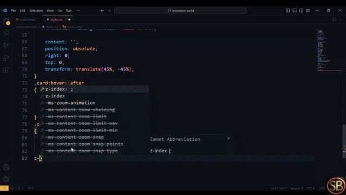Toggle the bottom panel layout icon
Screen dimensions: 346x195
tap(294, 10)
